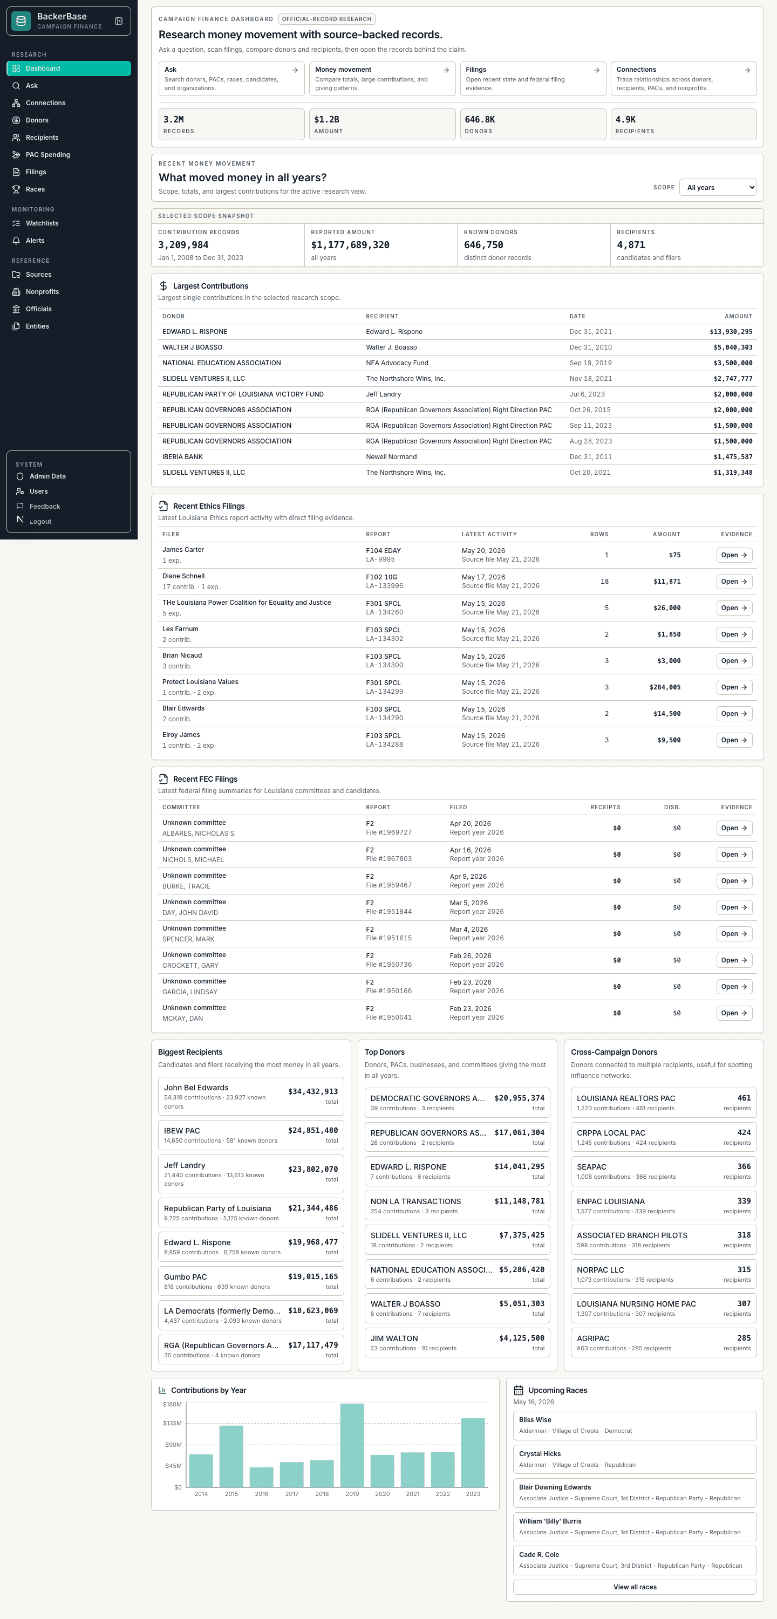This screenshot has width=777, height=1619.
Task: Click the Watchlists list icon
Action: (16, 223)
